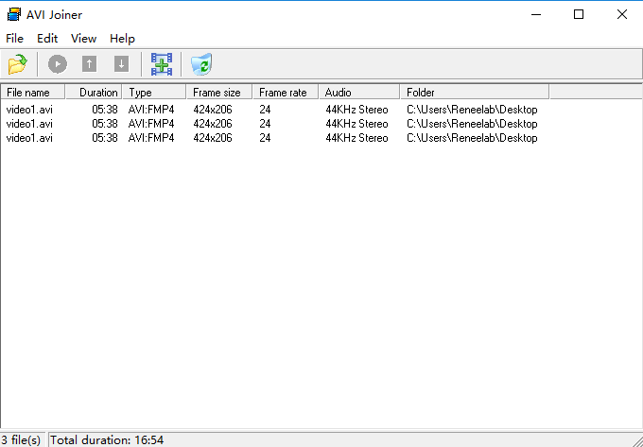Open the File menu
Image resolution: width=643 pixels, height=447 pixels.
pos(14,39)
